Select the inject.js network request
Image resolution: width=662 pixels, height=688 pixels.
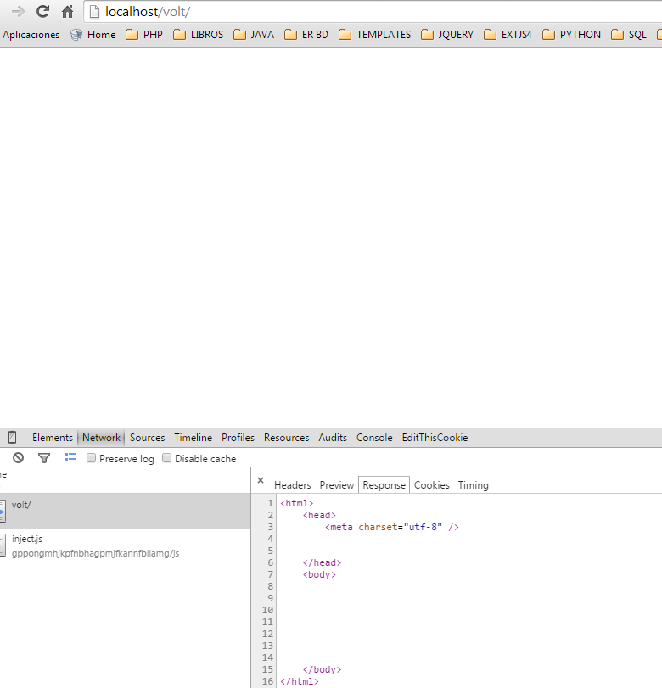point(27,539)
